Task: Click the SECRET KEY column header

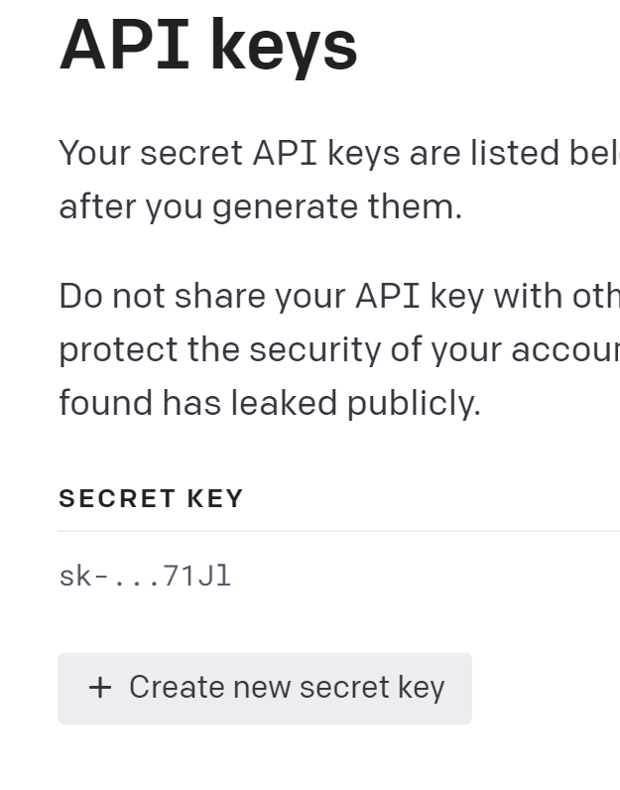Action: tap(151, 498)
